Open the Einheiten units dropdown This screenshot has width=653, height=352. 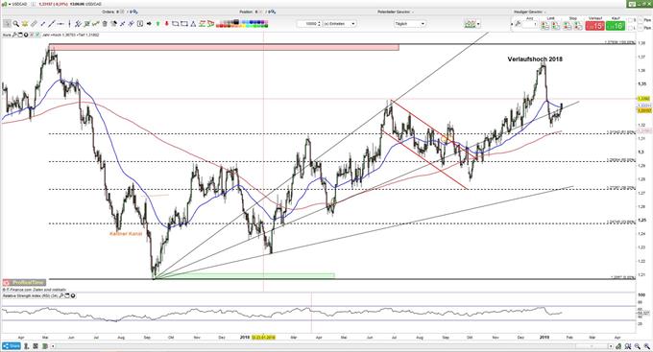pyautogui.click(x=340, y=24)
